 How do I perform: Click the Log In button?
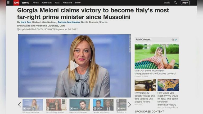coord(185,3)
